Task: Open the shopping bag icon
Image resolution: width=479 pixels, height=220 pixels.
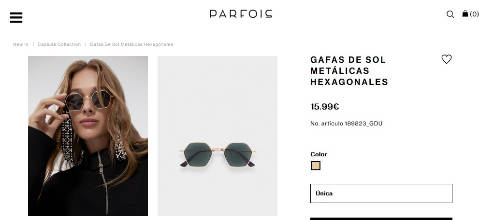Action: tap(465, 14)
